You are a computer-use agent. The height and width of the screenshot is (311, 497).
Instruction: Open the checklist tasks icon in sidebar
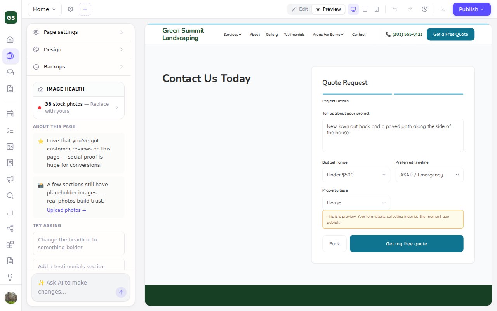point(10,130)
